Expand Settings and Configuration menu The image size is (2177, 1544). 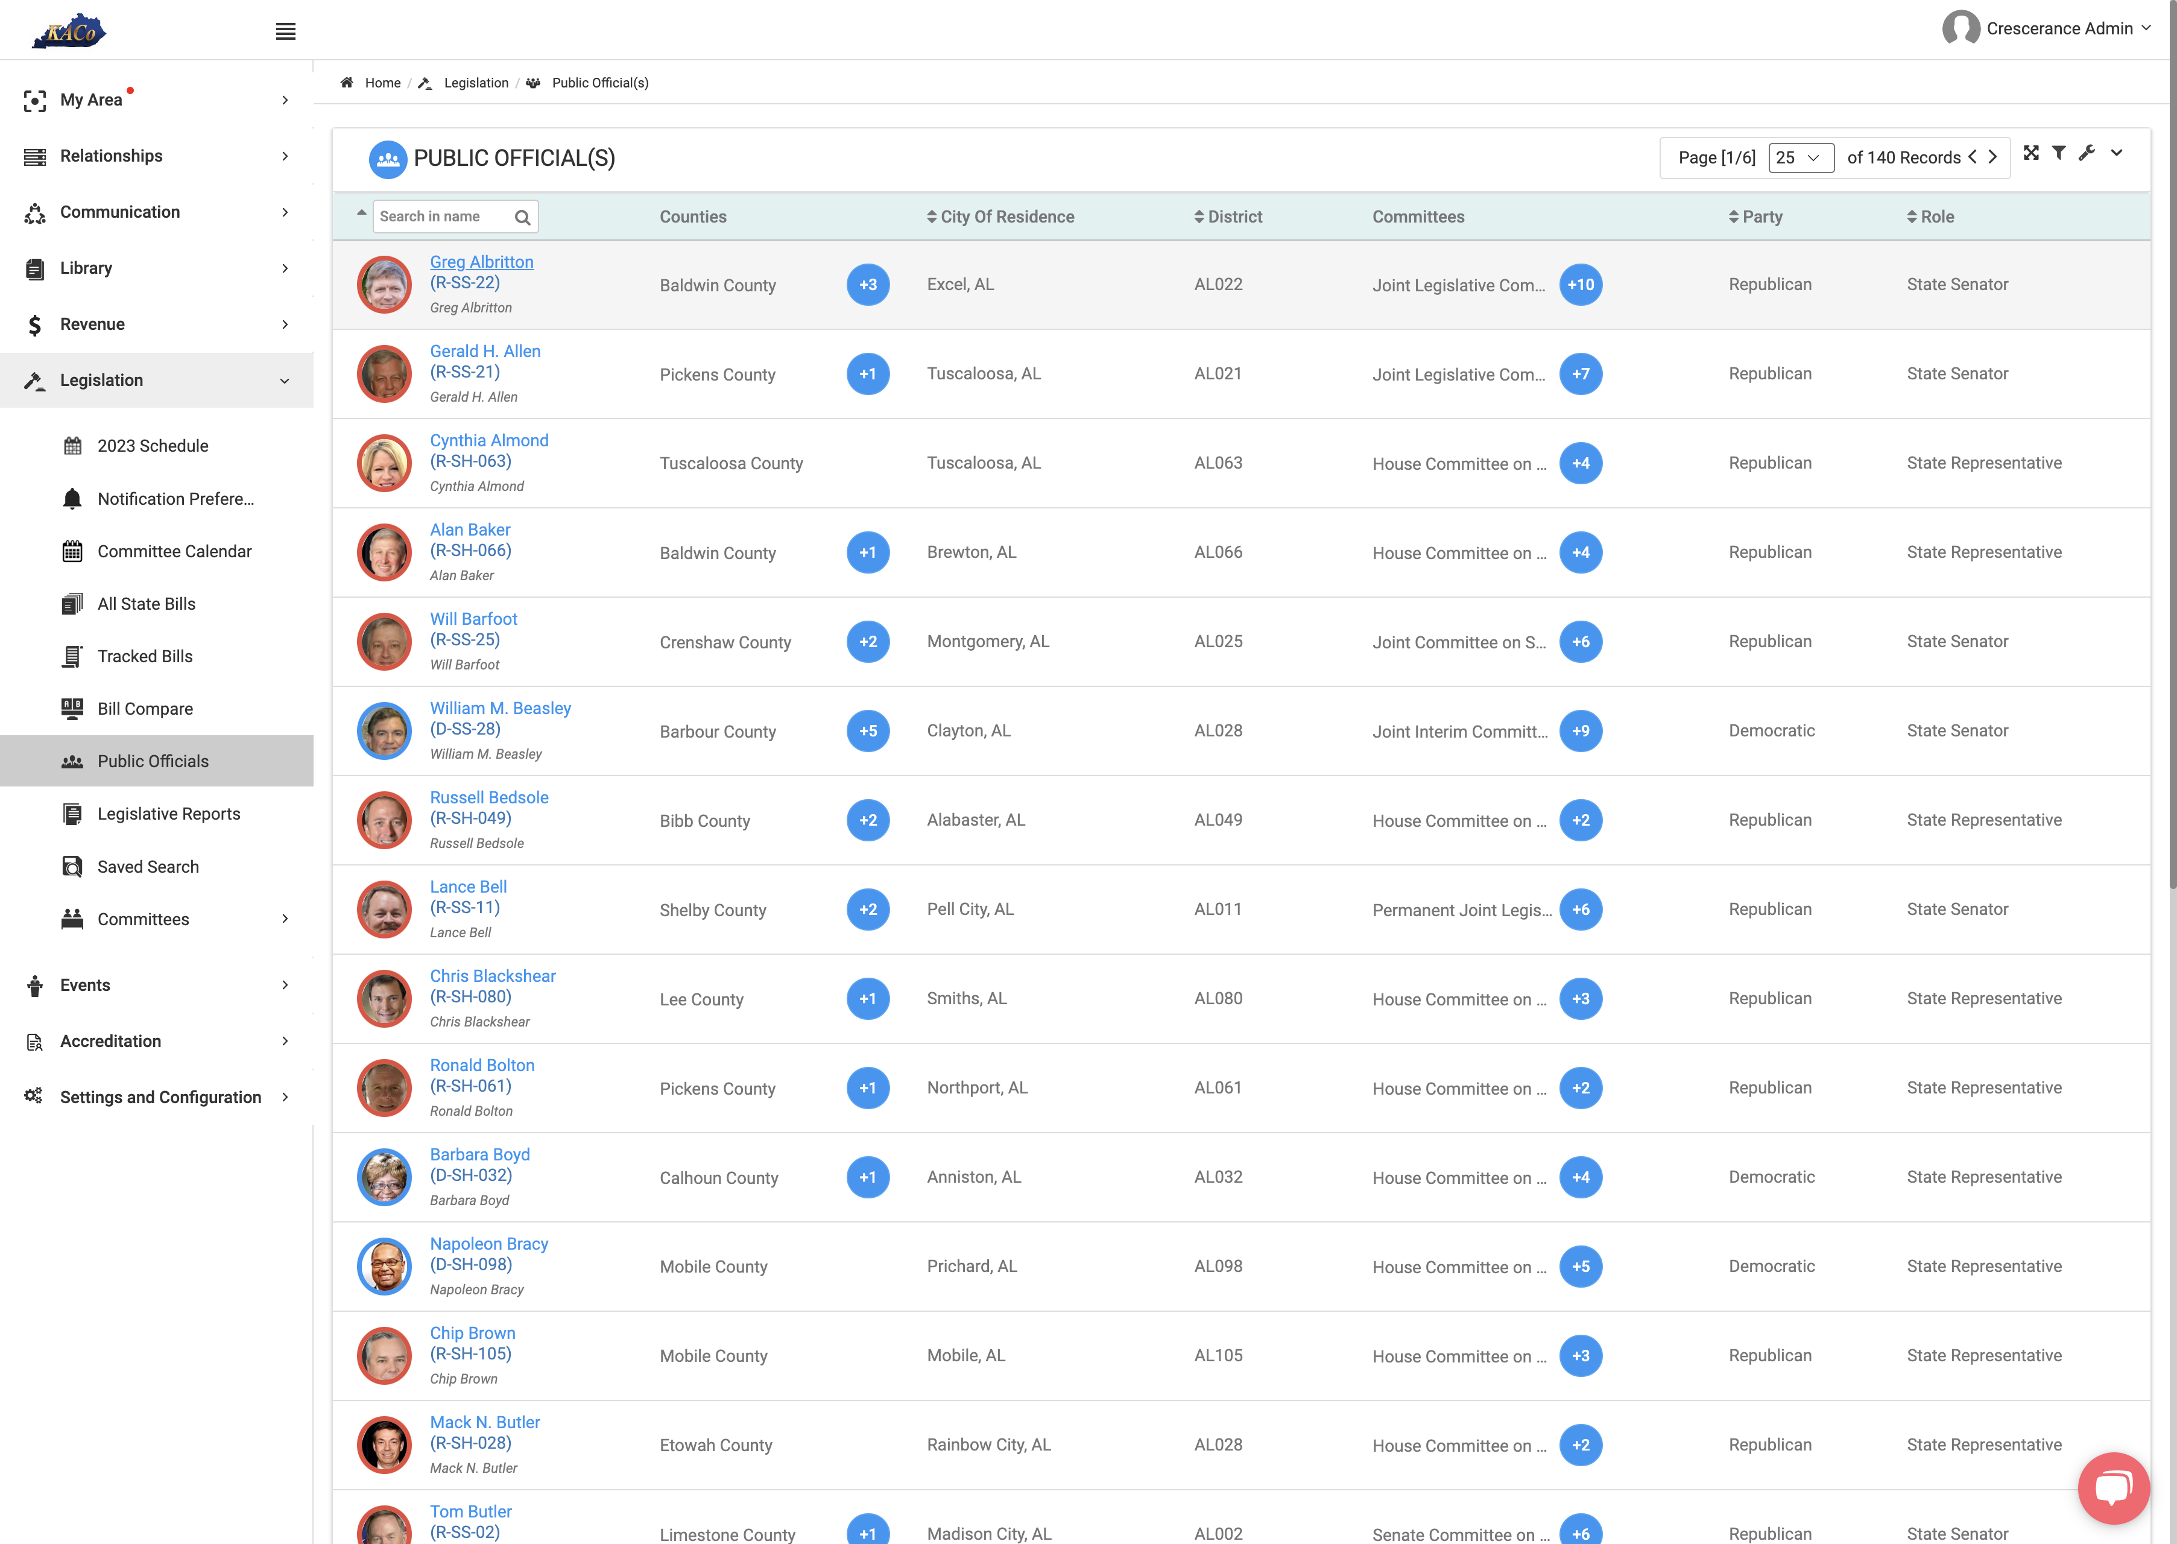pyautogui.click(x=157, y=1097)
